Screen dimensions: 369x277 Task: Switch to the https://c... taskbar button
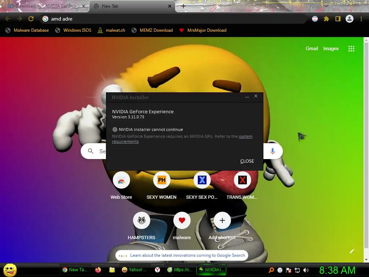[179, 270]
